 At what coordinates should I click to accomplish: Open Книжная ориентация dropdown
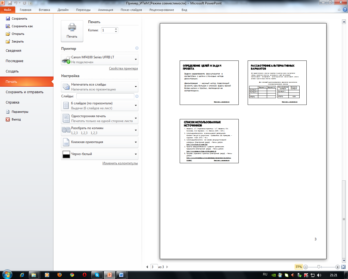[x=100, y=142]
